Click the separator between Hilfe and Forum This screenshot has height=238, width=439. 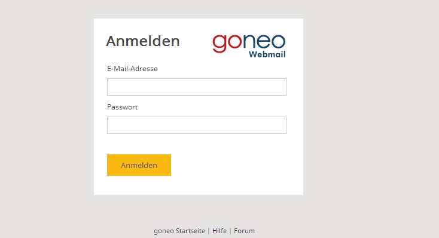[230, 231]
